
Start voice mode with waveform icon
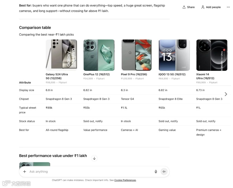pyautogui.click(x=164, y=172)
